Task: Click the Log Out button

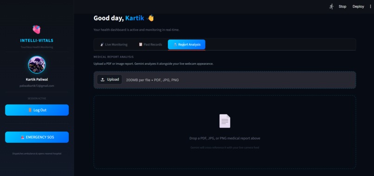Action: click(37, 110)
